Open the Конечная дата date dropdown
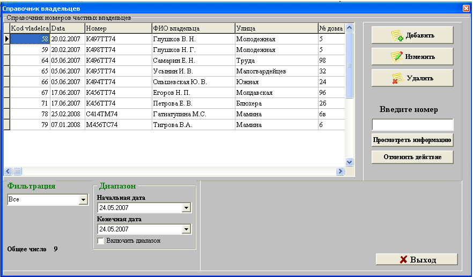Image resolution: width=473 pixels, height=277 pixels. [x=186, y=229]
